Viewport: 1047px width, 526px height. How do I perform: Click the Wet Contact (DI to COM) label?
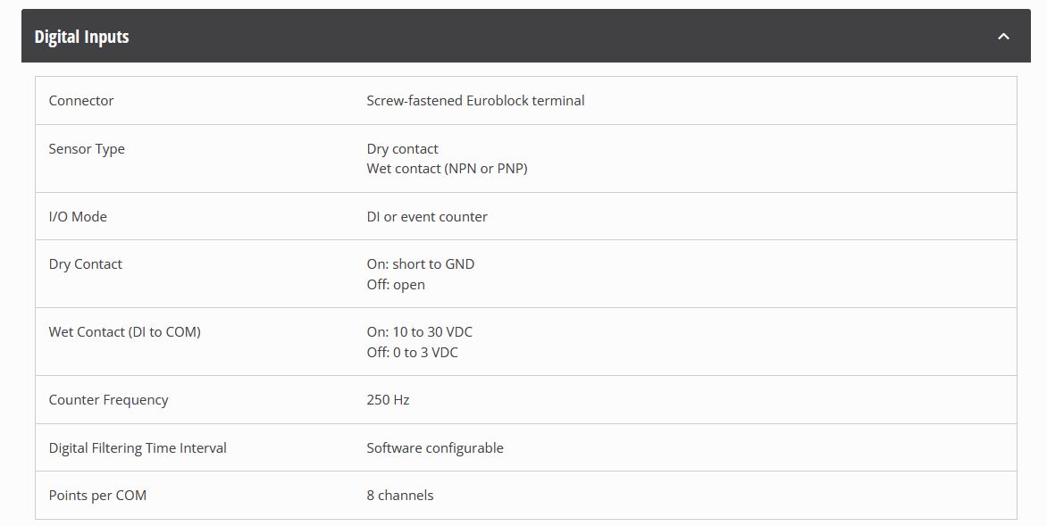click(x=125, y=332)
